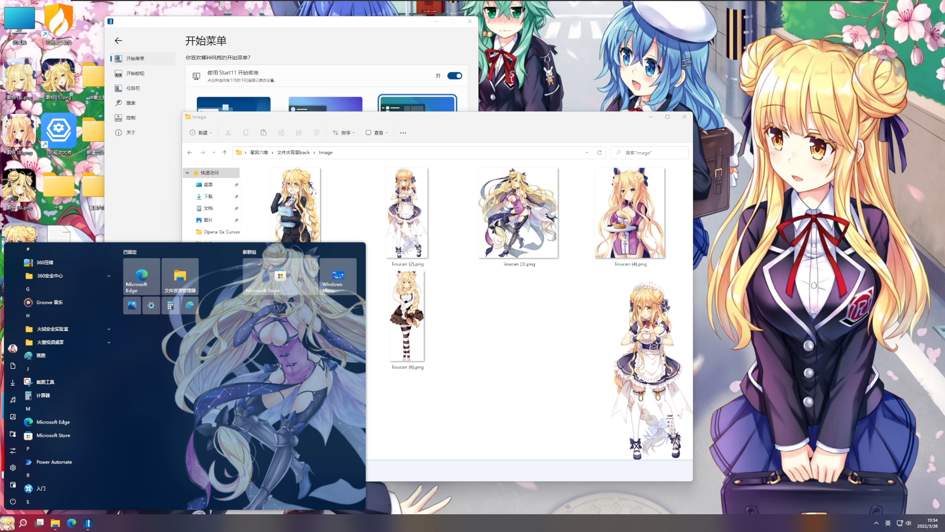The width and height of the screenshot is (945, 532).
Task: Toggle the Start11 start menu switch
Action: pos(454,76)
